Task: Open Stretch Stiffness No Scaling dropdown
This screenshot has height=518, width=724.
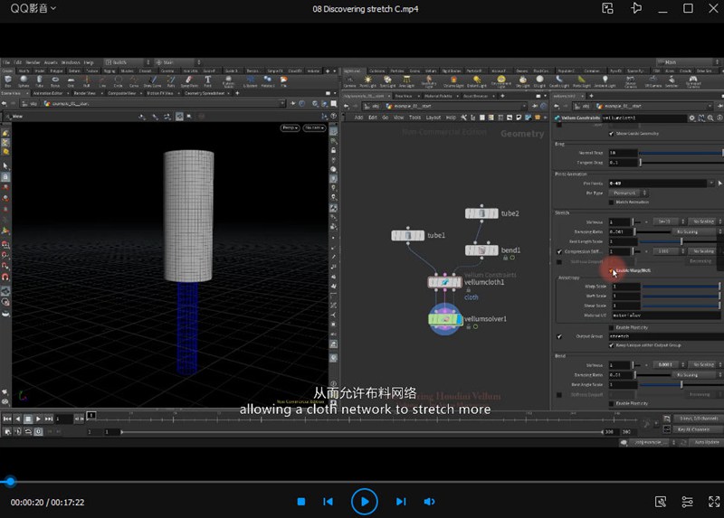Action: click(702, 221)
